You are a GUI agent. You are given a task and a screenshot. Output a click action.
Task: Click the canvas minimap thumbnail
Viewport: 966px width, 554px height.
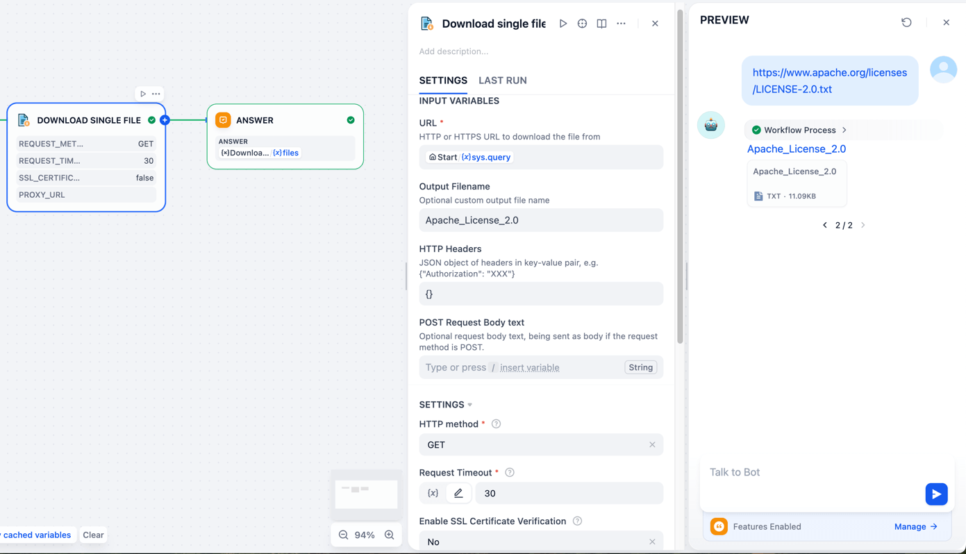[366, 495]
